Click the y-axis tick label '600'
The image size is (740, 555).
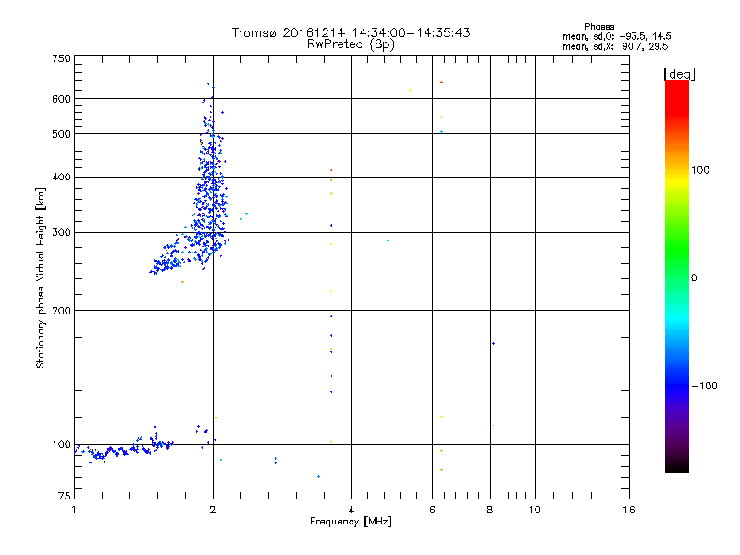61,99
